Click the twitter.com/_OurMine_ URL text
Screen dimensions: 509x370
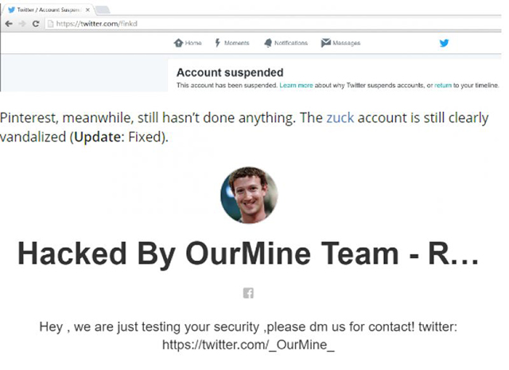(248, 345)
